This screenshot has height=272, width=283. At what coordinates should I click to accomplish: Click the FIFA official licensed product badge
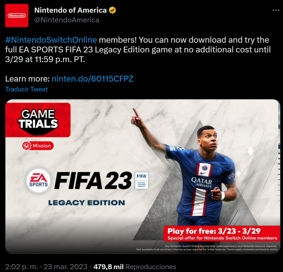pos(142,180)
